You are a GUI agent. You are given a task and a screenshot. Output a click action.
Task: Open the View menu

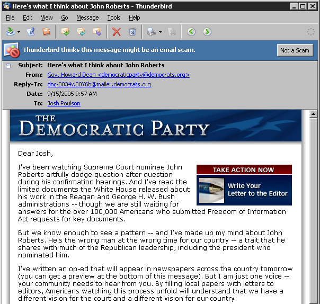click(47, 18)
